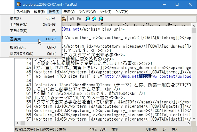Click the search magnifier toolbar icon

88,19
